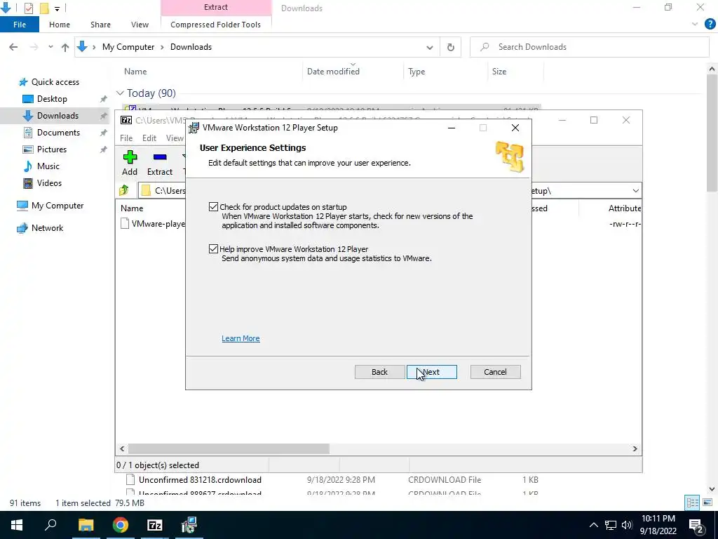718x539 pixels.
Task: Open the Windows Start menu
Action: 17,525
